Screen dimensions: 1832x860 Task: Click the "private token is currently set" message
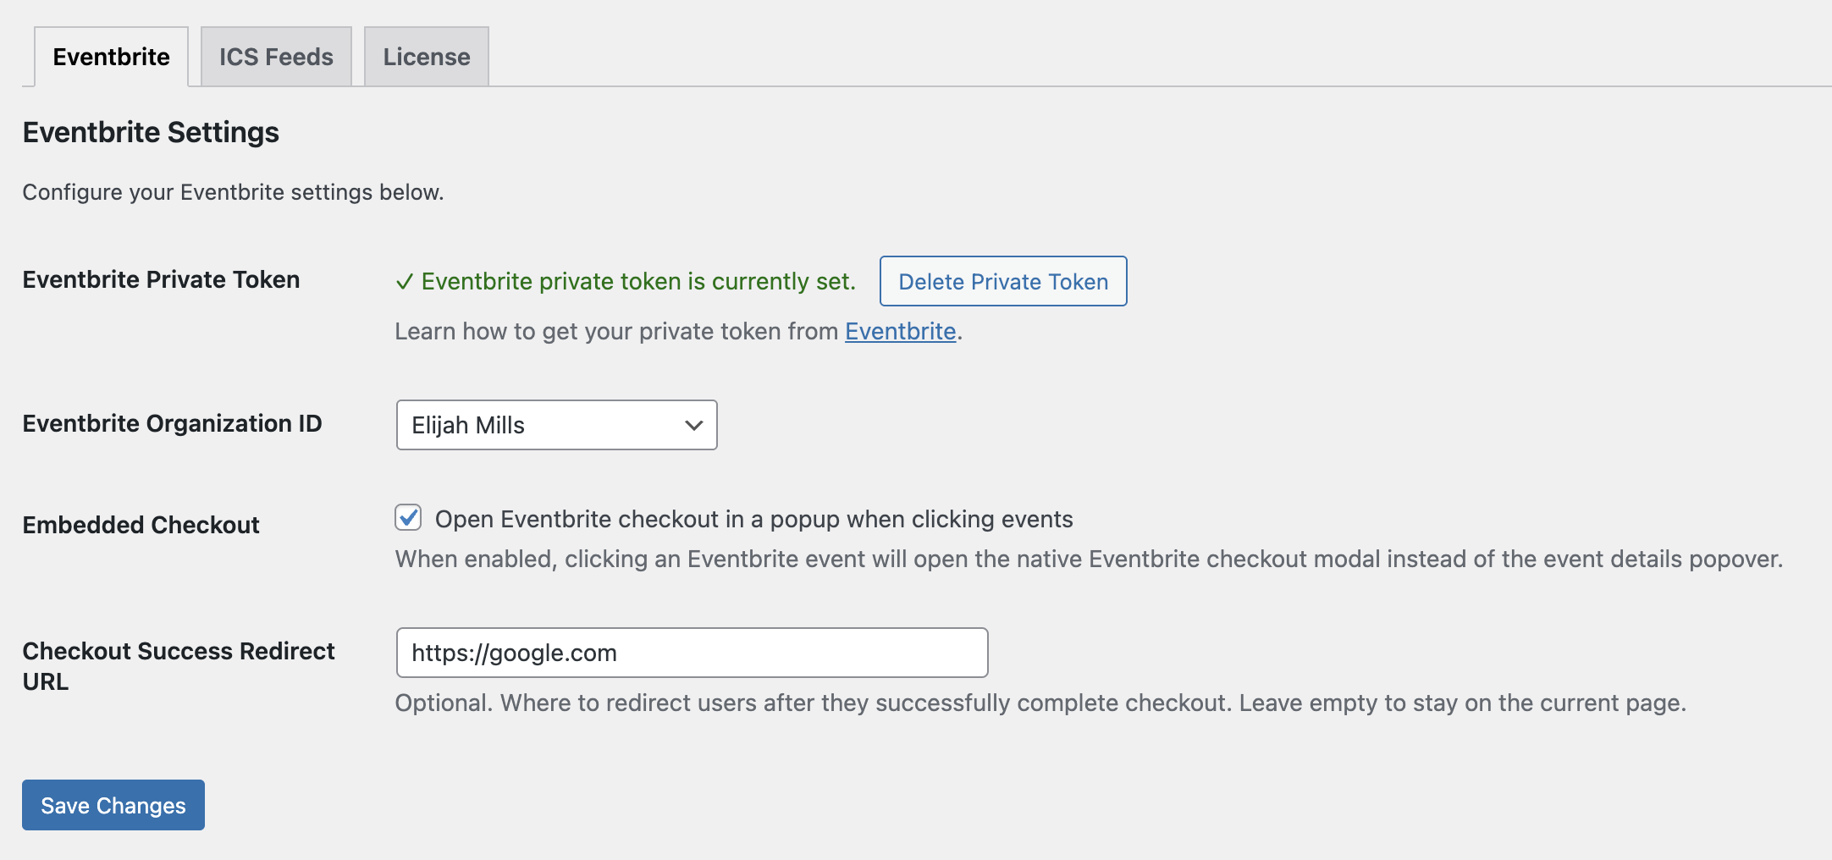pyautogui.click(x=638, y=281)
